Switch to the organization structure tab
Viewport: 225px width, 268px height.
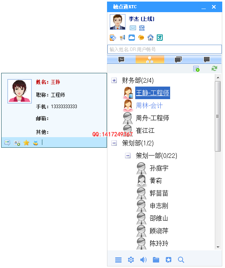tap(150, 60)
